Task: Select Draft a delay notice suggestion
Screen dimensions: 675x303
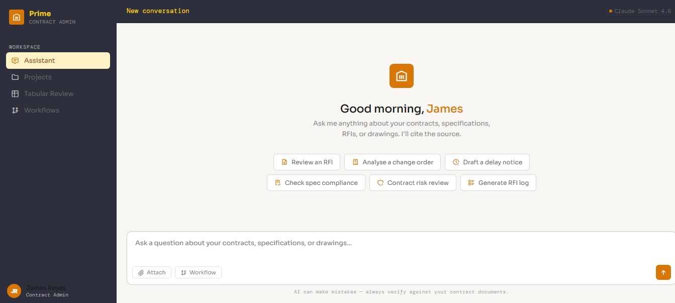Action: (x=487, y=162)
